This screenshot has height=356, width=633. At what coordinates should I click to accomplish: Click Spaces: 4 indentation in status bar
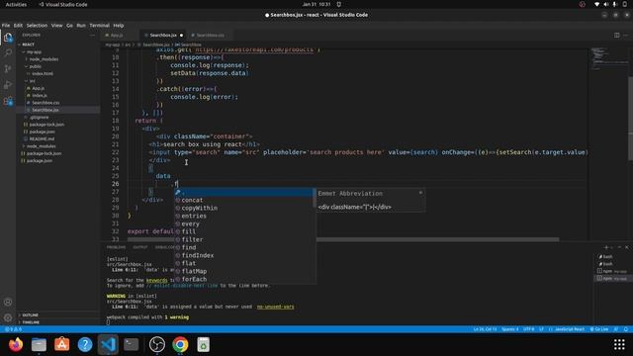(x=510, y=329)
